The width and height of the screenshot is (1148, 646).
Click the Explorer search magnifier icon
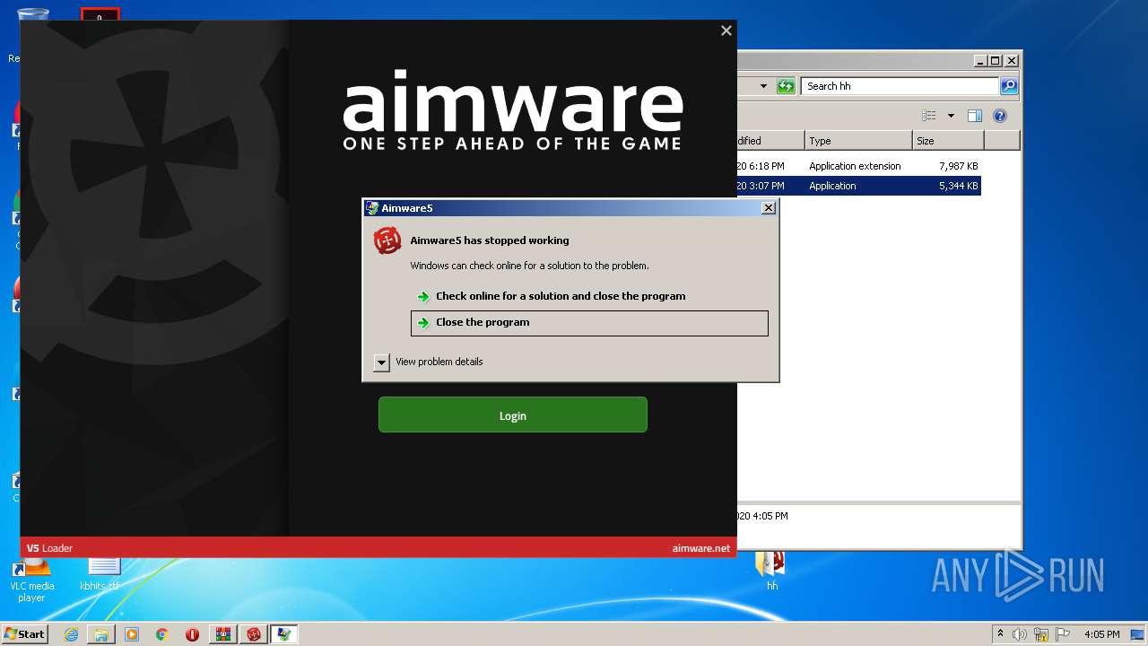pyautogui.click(x=1009, y=86)
